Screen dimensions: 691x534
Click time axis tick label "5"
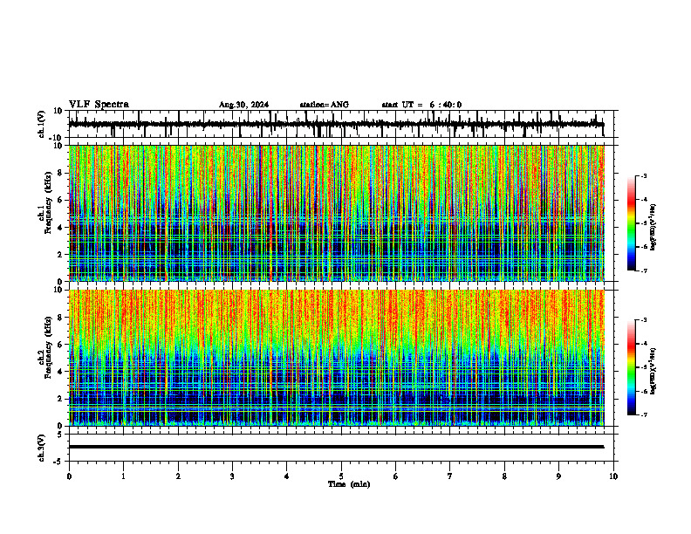point(341,476)
